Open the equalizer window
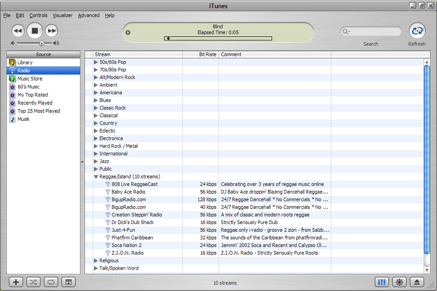437x291 pixels. click(x=382, y=282)
